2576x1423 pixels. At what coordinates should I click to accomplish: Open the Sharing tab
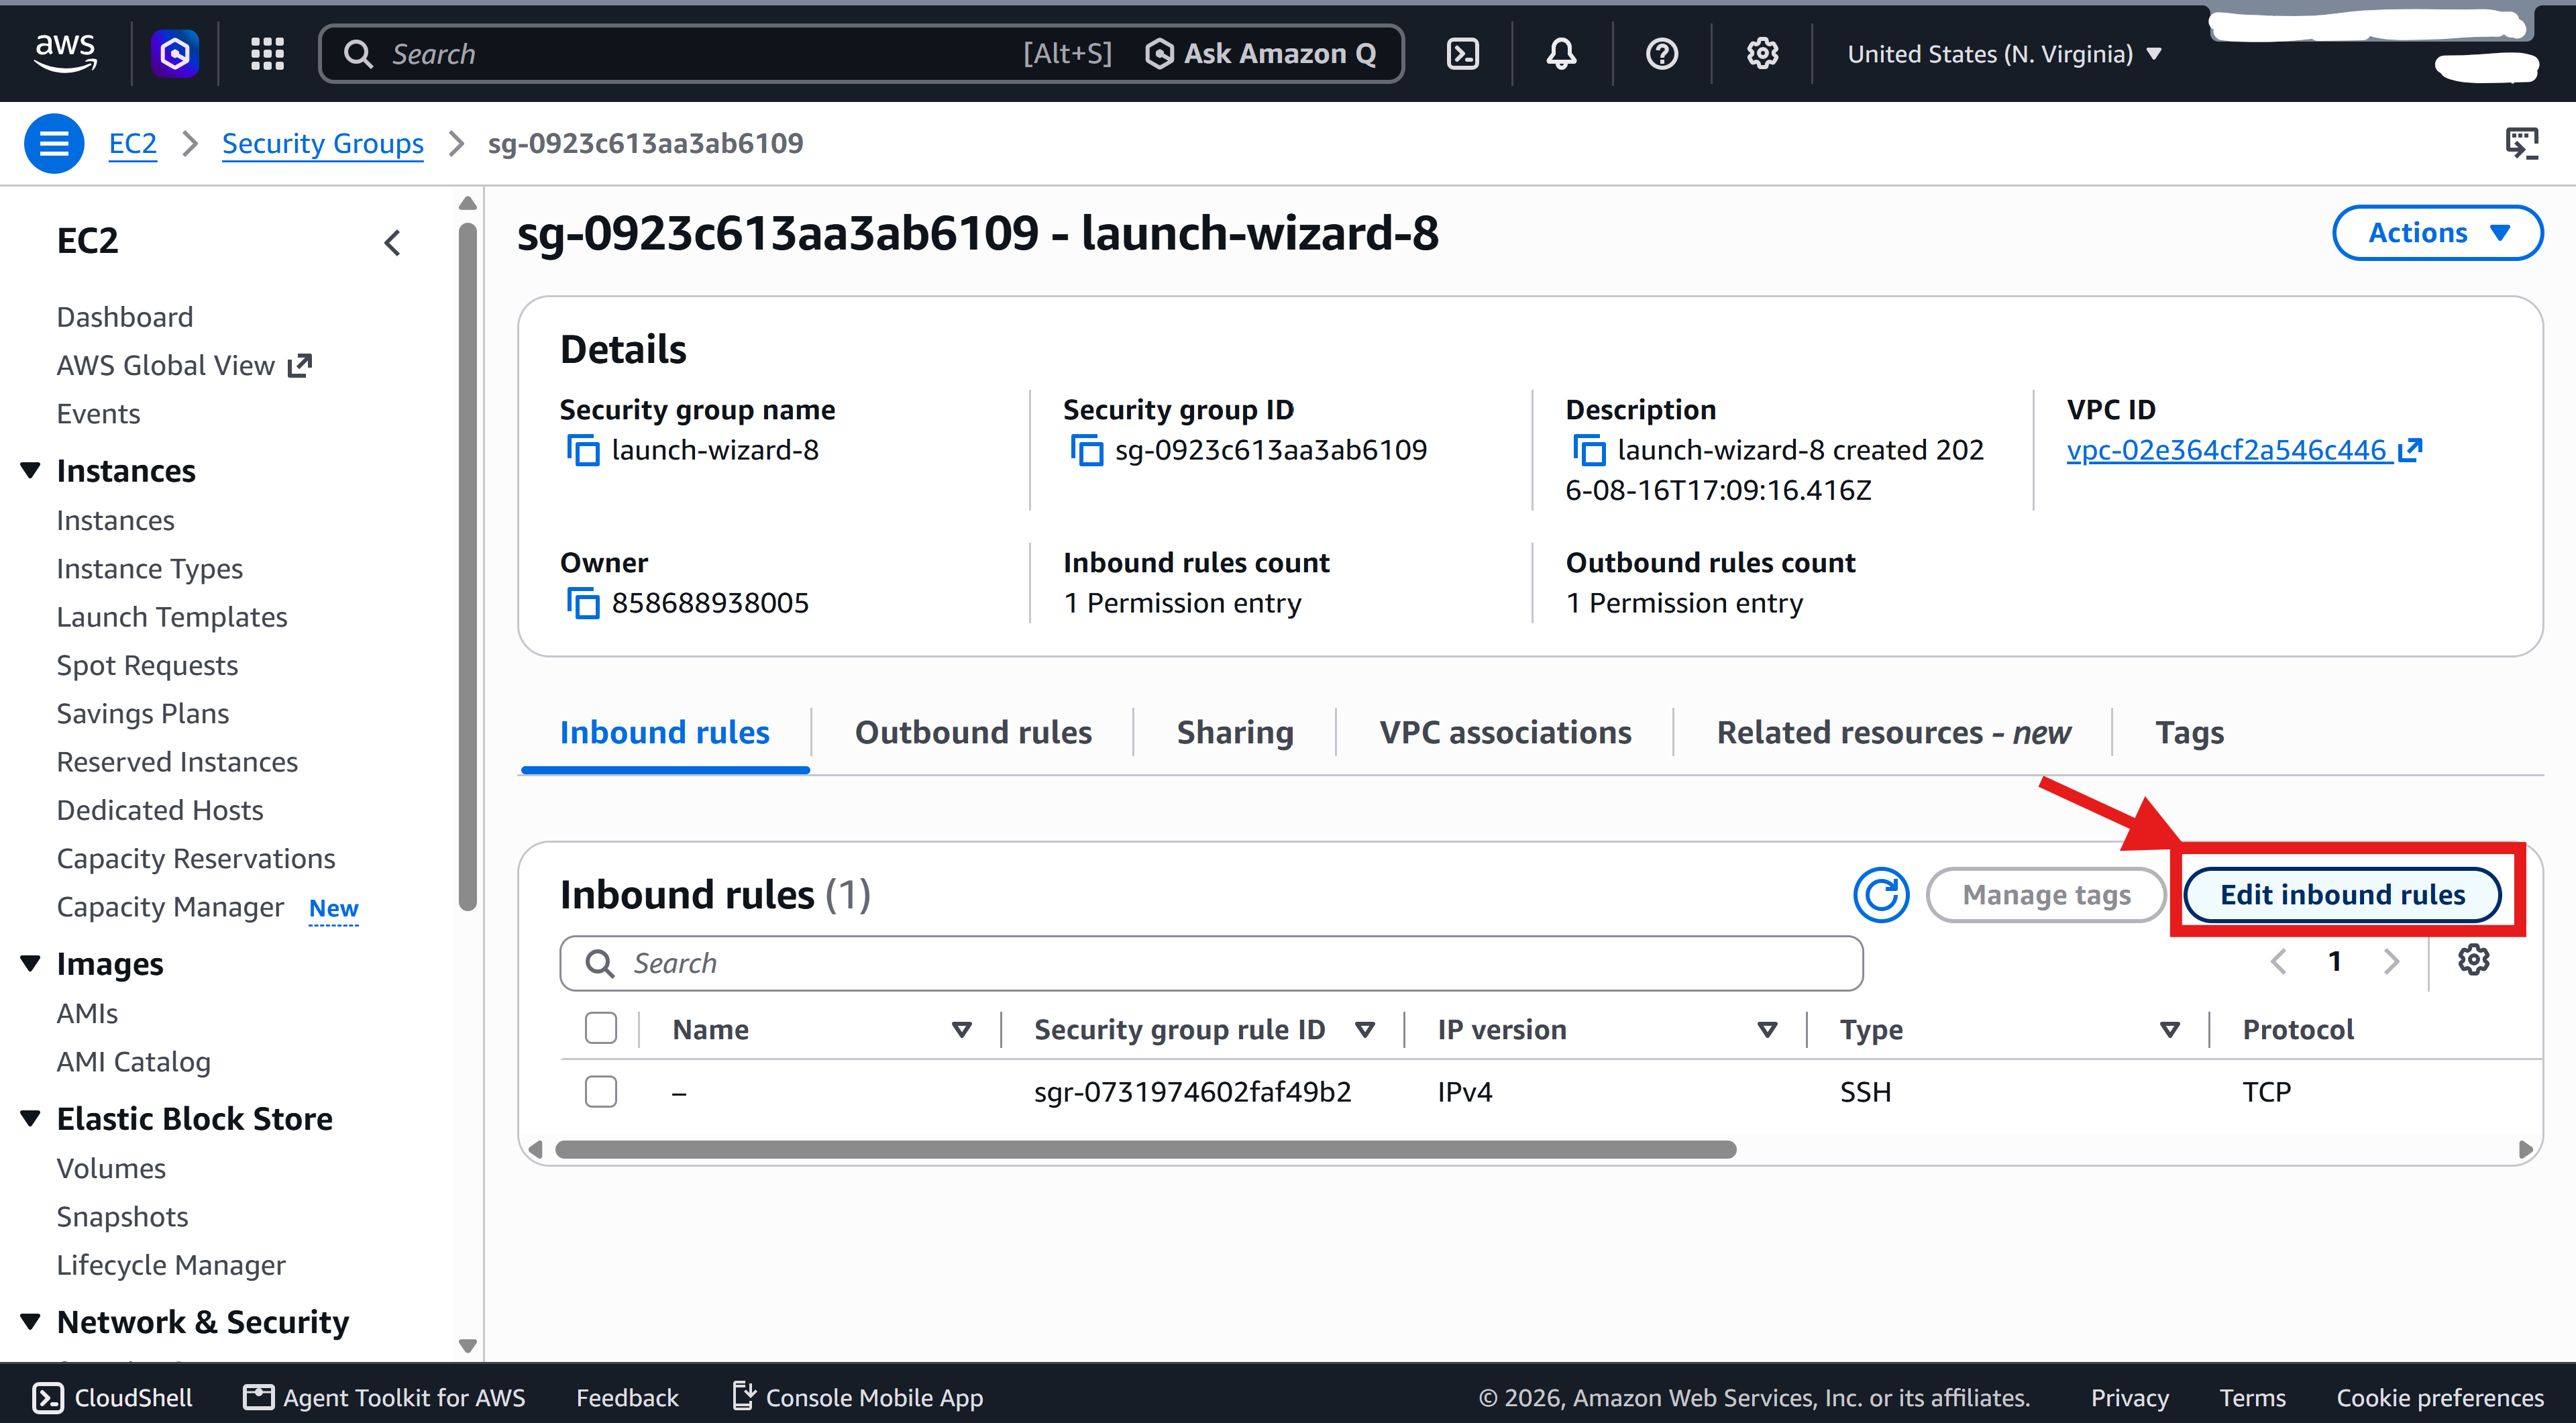1235,733
